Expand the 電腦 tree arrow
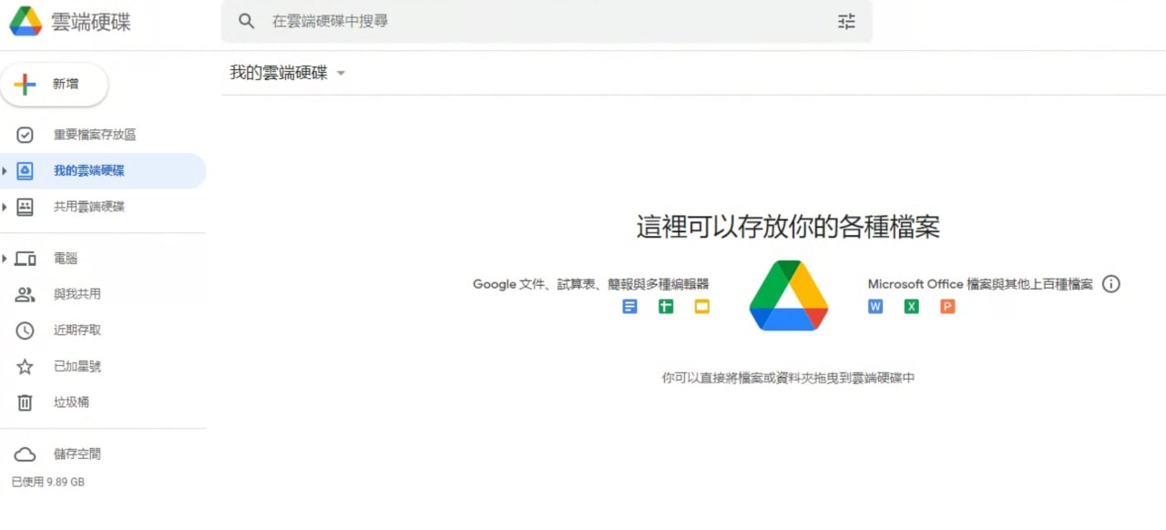This screenshot has width=1166, height=530. 5,259
